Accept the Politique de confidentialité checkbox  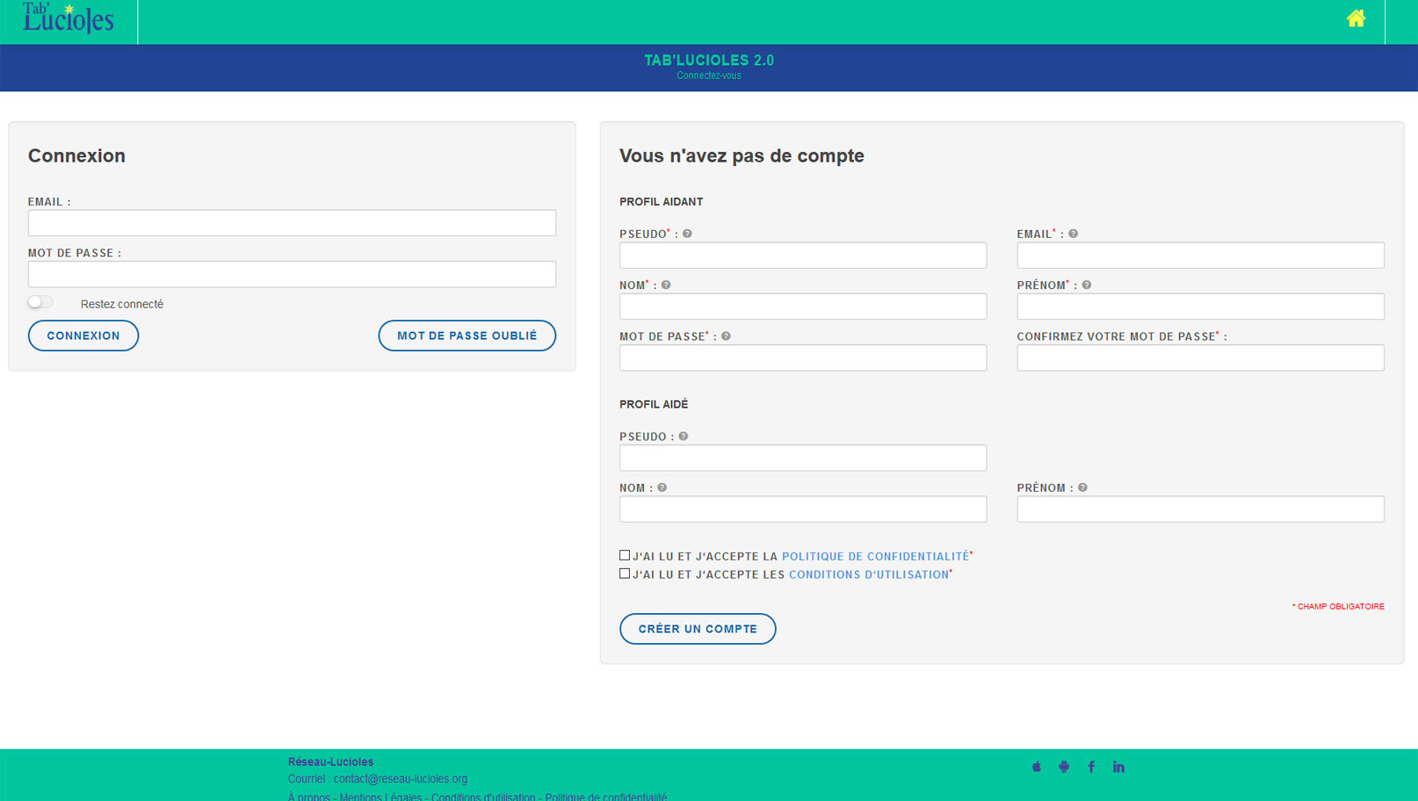click(x=625, y=555)
